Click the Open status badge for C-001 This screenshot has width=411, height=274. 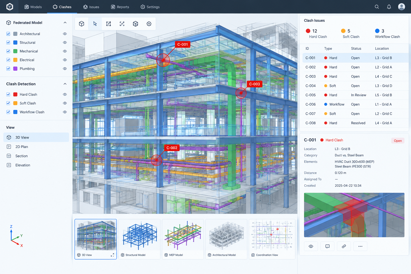click(x=398, y=141)
